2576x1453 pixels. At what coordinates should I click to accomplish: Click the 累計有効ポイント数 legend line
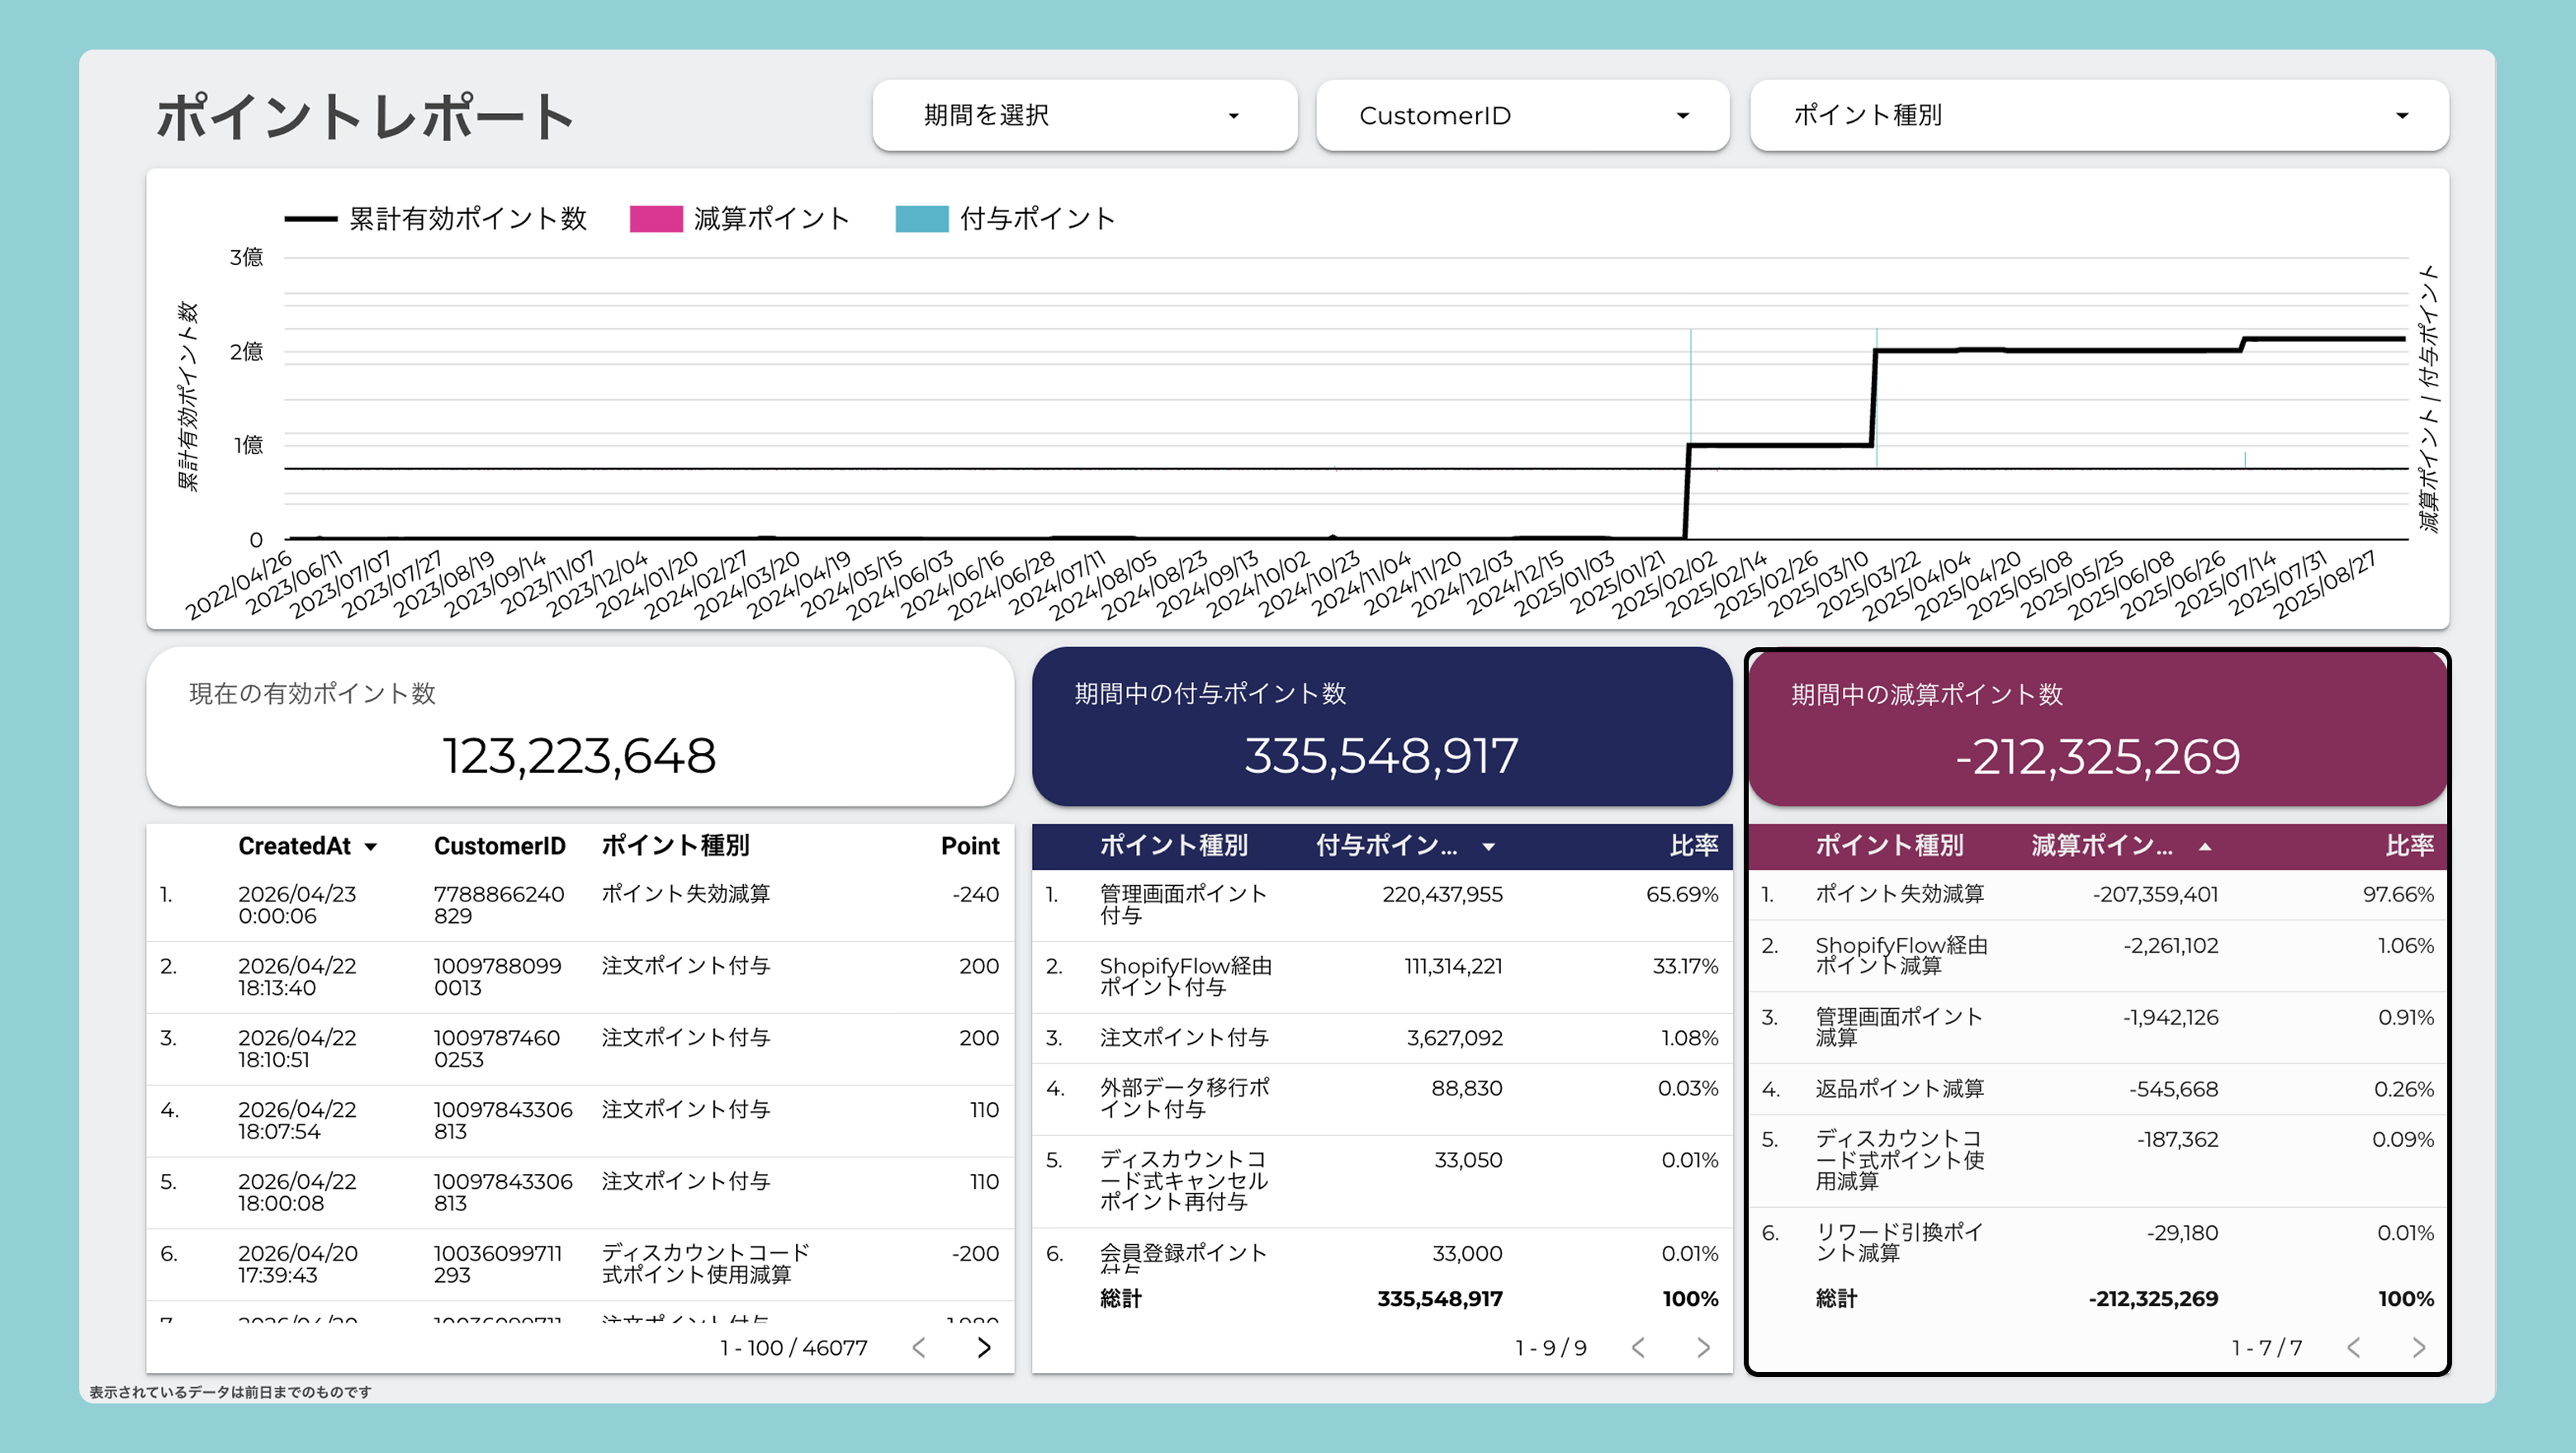pos(310,219)
